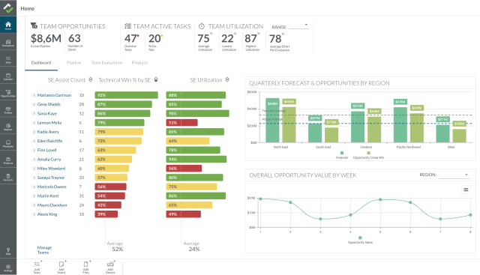Image resolution: width=480 pixels, height=275 pixels.
Task: Click the Pacific Northwest Forecast bar
Action: coord(400,124)
